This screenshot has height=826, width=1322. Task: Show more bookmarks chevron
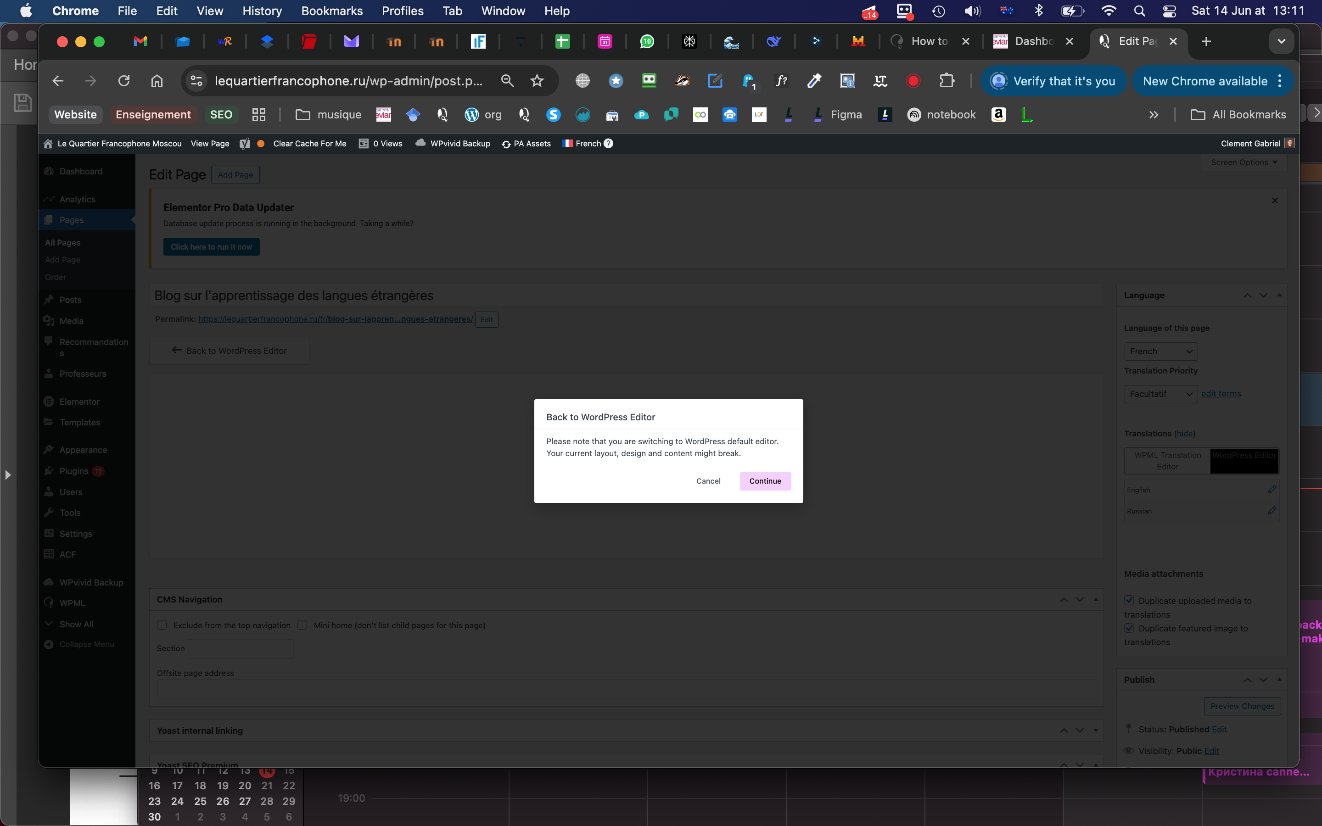pyautogui.click(x=1153, y=114)
